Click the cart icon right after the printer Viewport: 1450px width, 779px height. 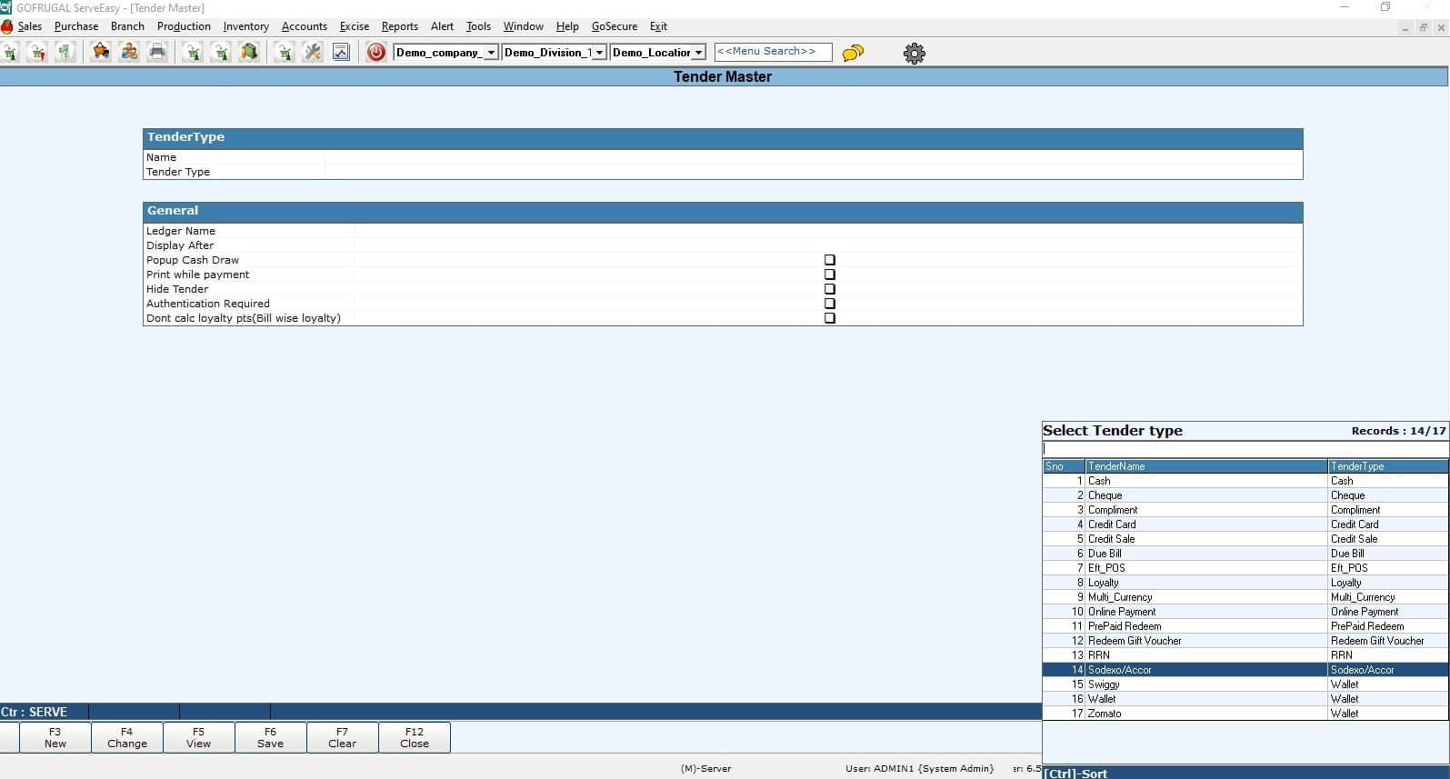click(193, 53)
